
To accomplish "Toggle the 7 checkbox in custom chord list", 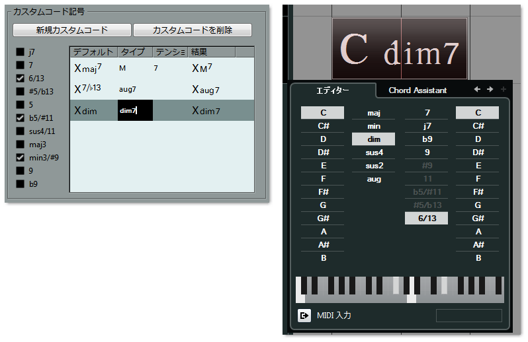I will click(x=21, y=65).
